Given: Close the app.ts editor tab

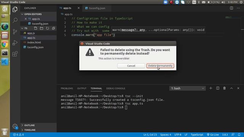Looking at the screenshot, I should click(79, 8).
